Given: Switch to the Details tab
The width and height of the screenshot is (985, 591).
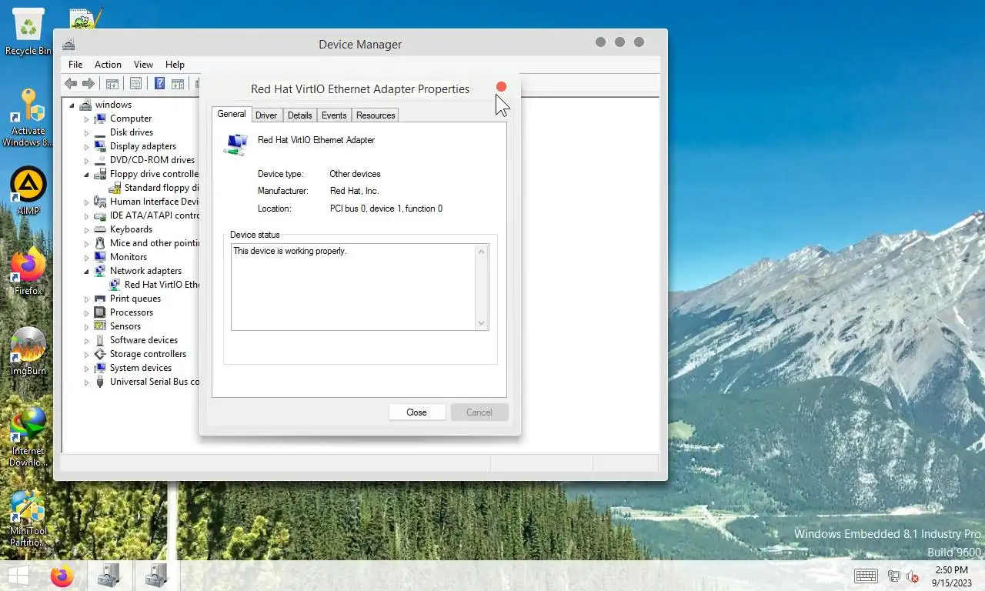Looking at the screenshot, I should pyautogui.click(x=299, y=115).
